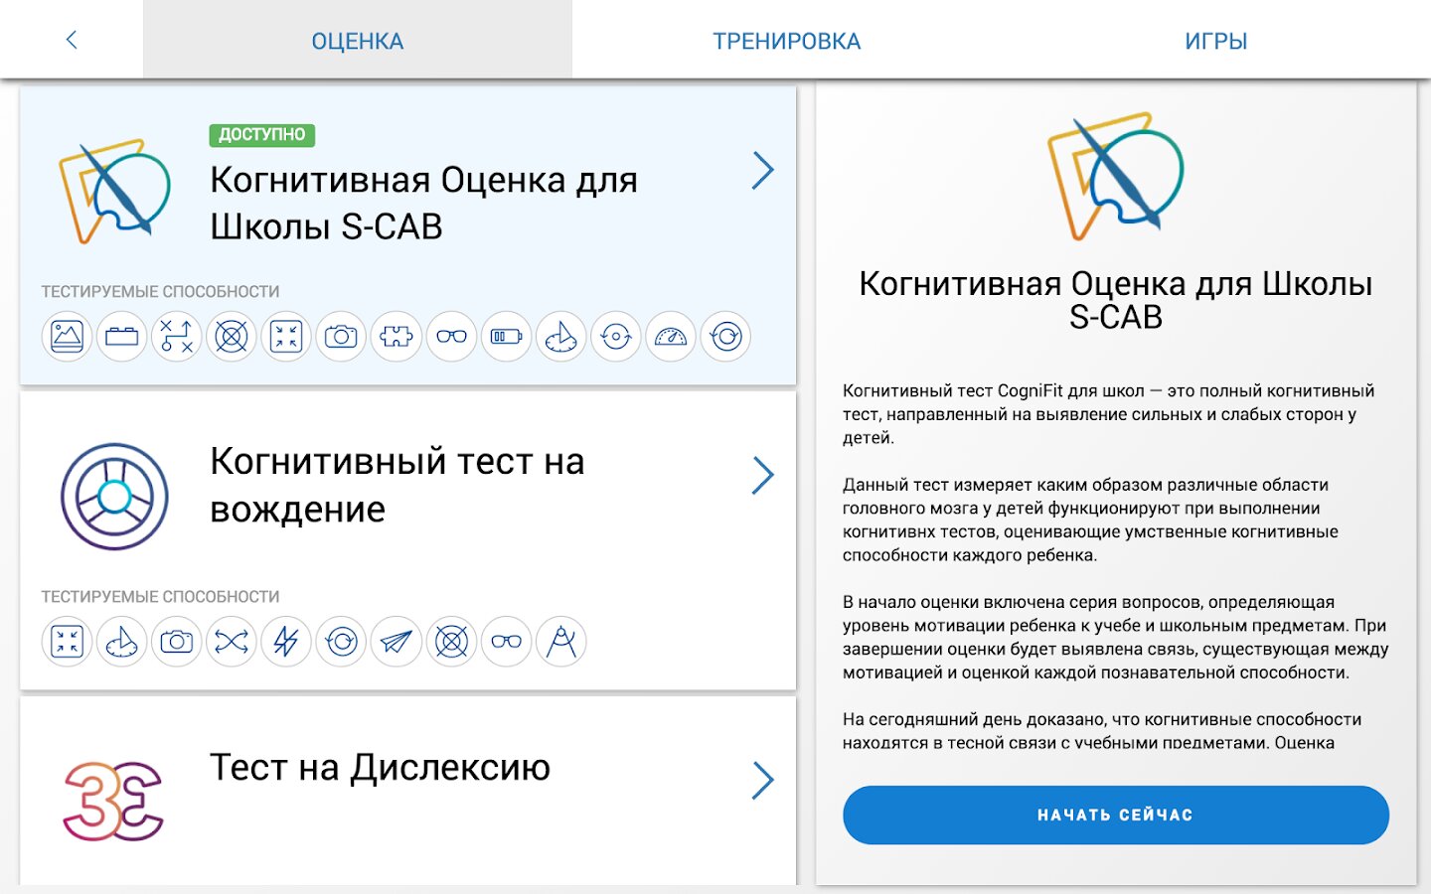Switch to the ОЦЕНКА tab
Viewport: 1431px width, 894px height.
click(x=358, y=41)
